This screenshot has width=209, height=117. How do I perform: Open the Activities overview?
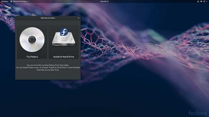5,1
